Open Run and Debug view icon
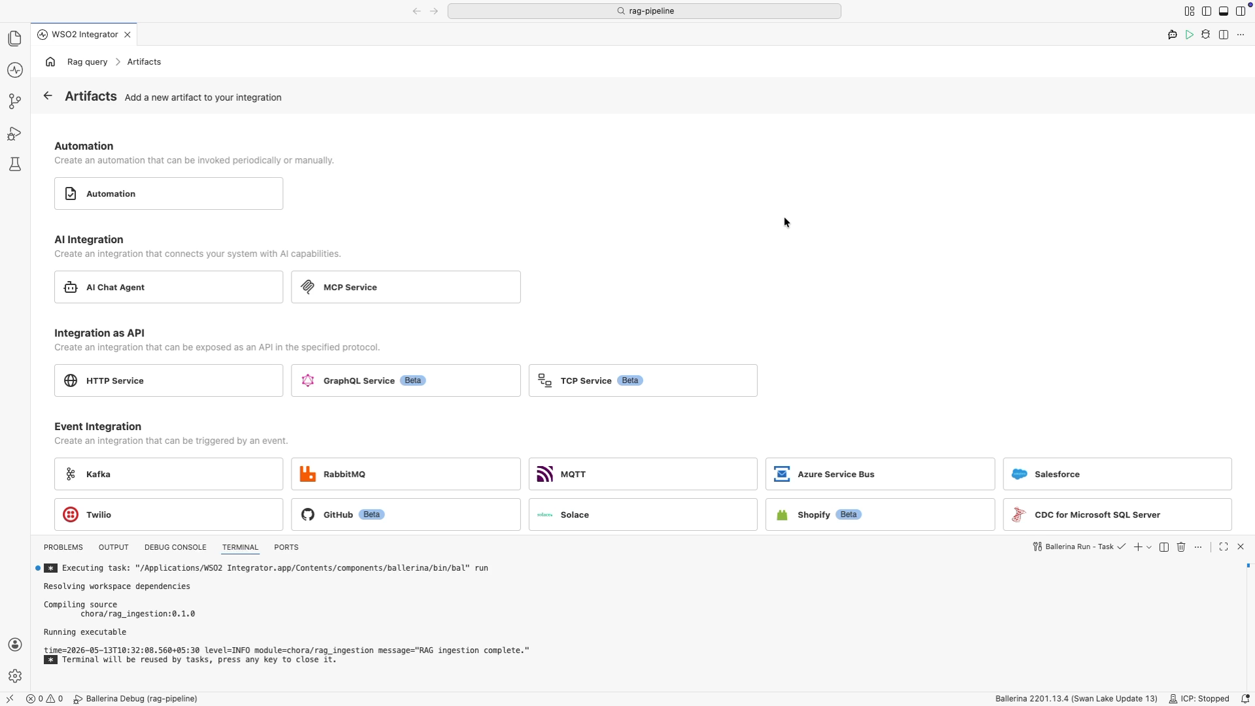 [15, 133]
